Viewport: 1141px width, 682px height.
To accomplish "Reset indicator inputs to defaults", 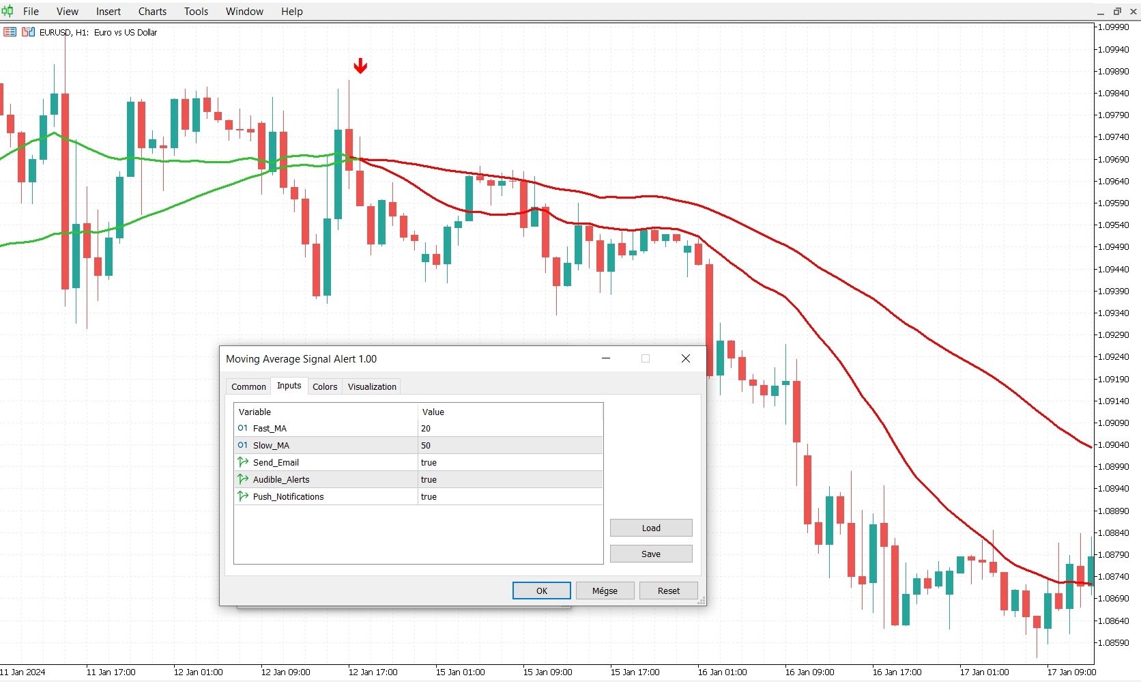I will pos(668,590).
